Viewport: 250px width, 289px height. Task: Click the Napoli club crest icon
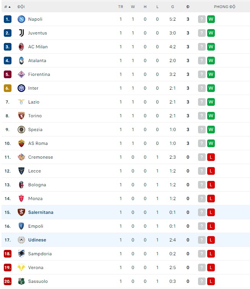point(21,19)
